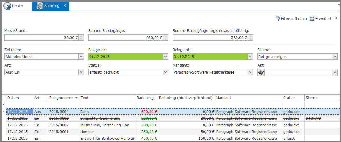Click Belegnummer column header
341x142 pixels.
[64, 98]
